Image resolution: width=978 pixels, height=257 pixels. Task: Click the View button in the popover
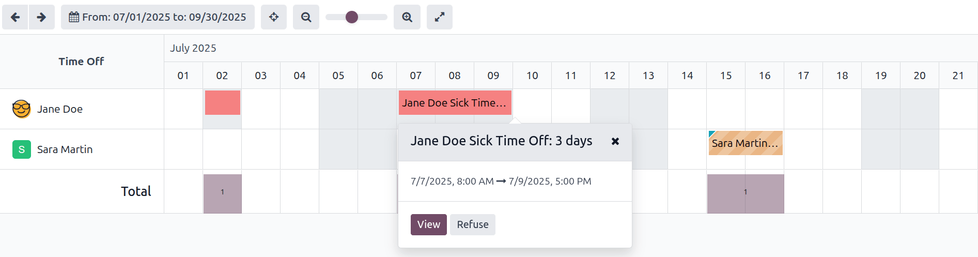coord(428,224)
